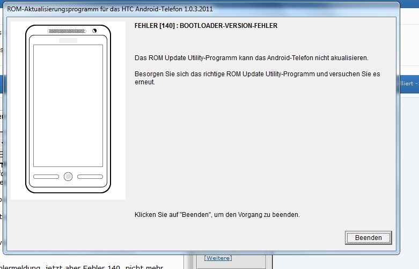The width and height of the screenshot is (419, 269).
Task: Open the [Weitere] link behind the dialog
Action: pyautogui.click(x=218, y=258)
